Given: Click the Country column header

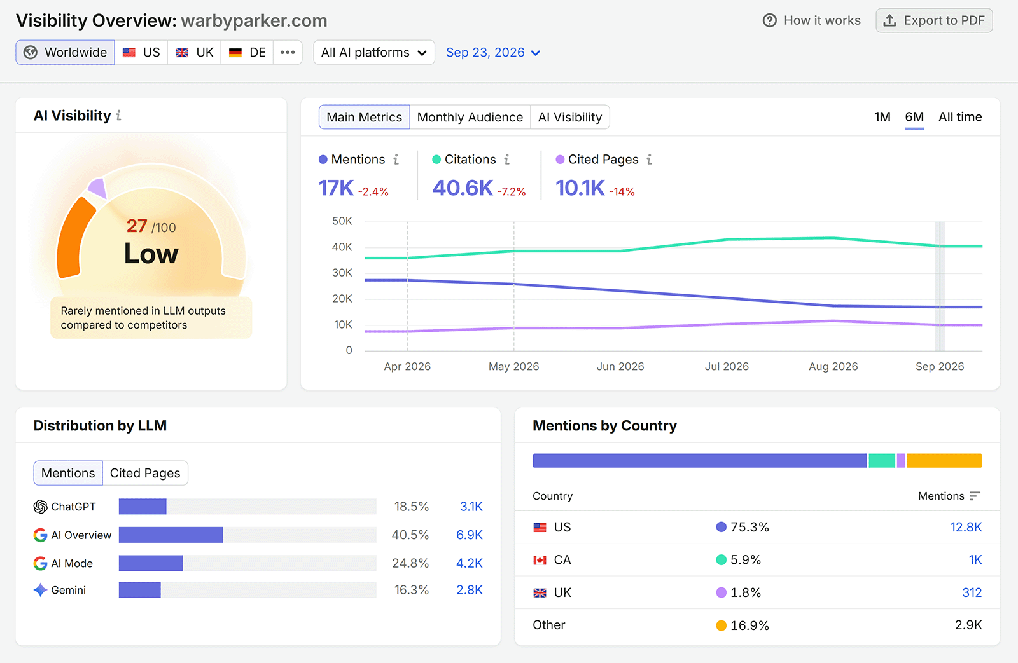Looking at the screenshot, I should 552,496.
